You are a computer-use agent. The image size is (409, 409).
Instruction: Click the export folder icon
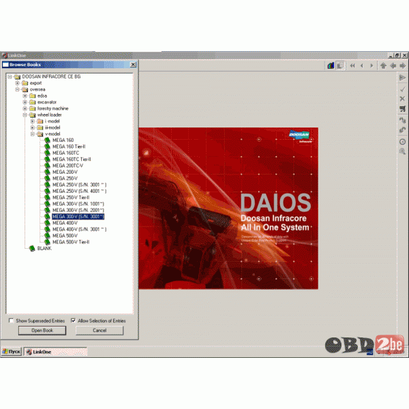point(25,83)
